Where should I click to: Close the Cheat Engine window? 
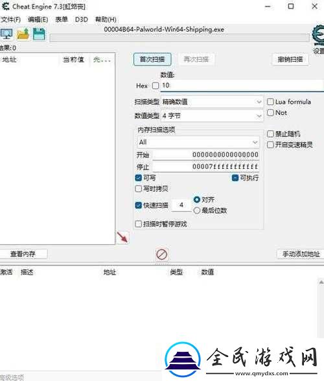point(314,6)
